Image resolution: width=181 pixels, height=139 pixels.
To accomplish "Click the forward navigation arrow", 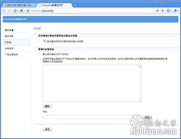I will pyautogui.click(x=9, y=11).
